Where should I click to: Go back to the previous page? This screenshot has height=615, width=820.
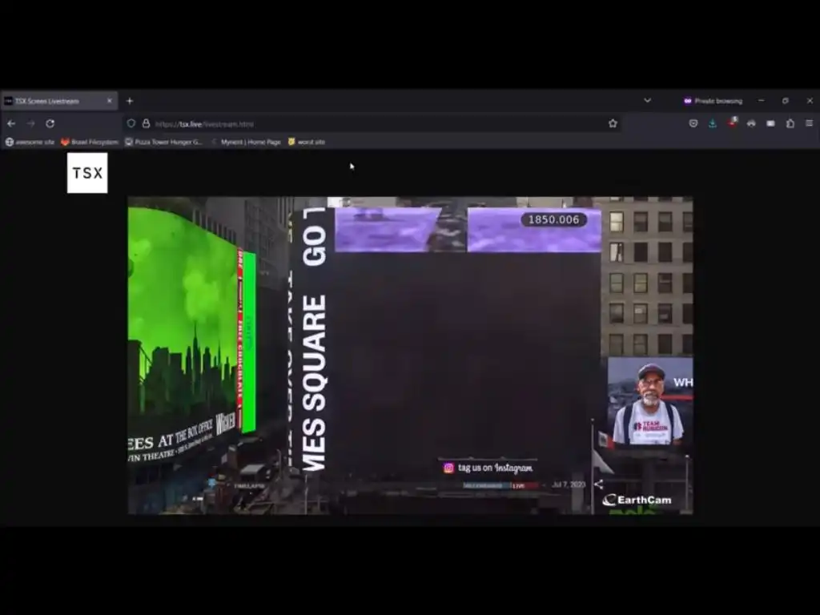click(11, 124)
